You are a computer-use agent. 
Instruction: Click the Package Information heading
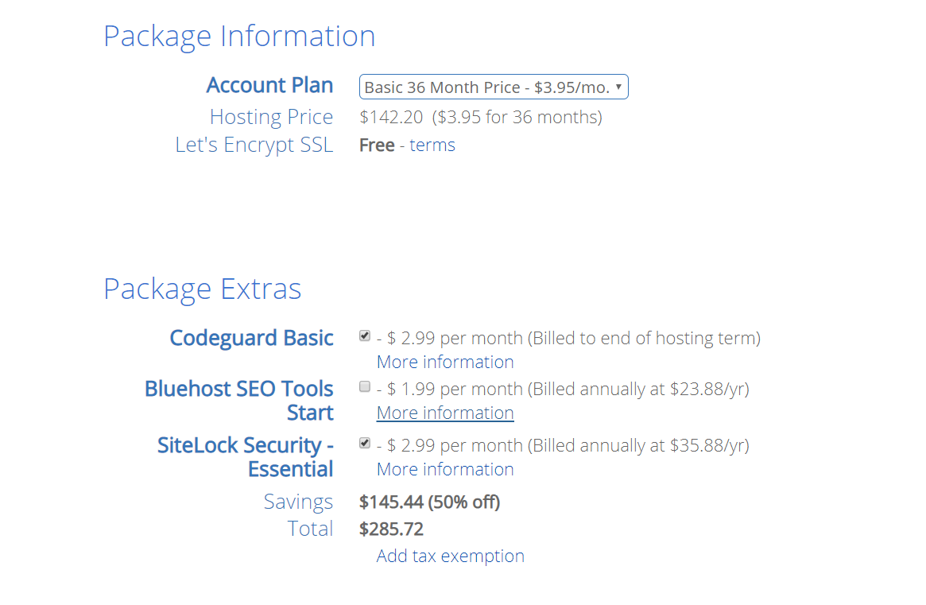pos(239,36)
